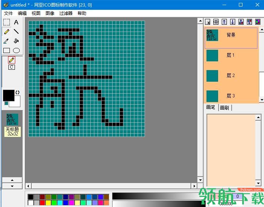Pick the brown palette swatch
264x207 pixels.
(106, 197)
